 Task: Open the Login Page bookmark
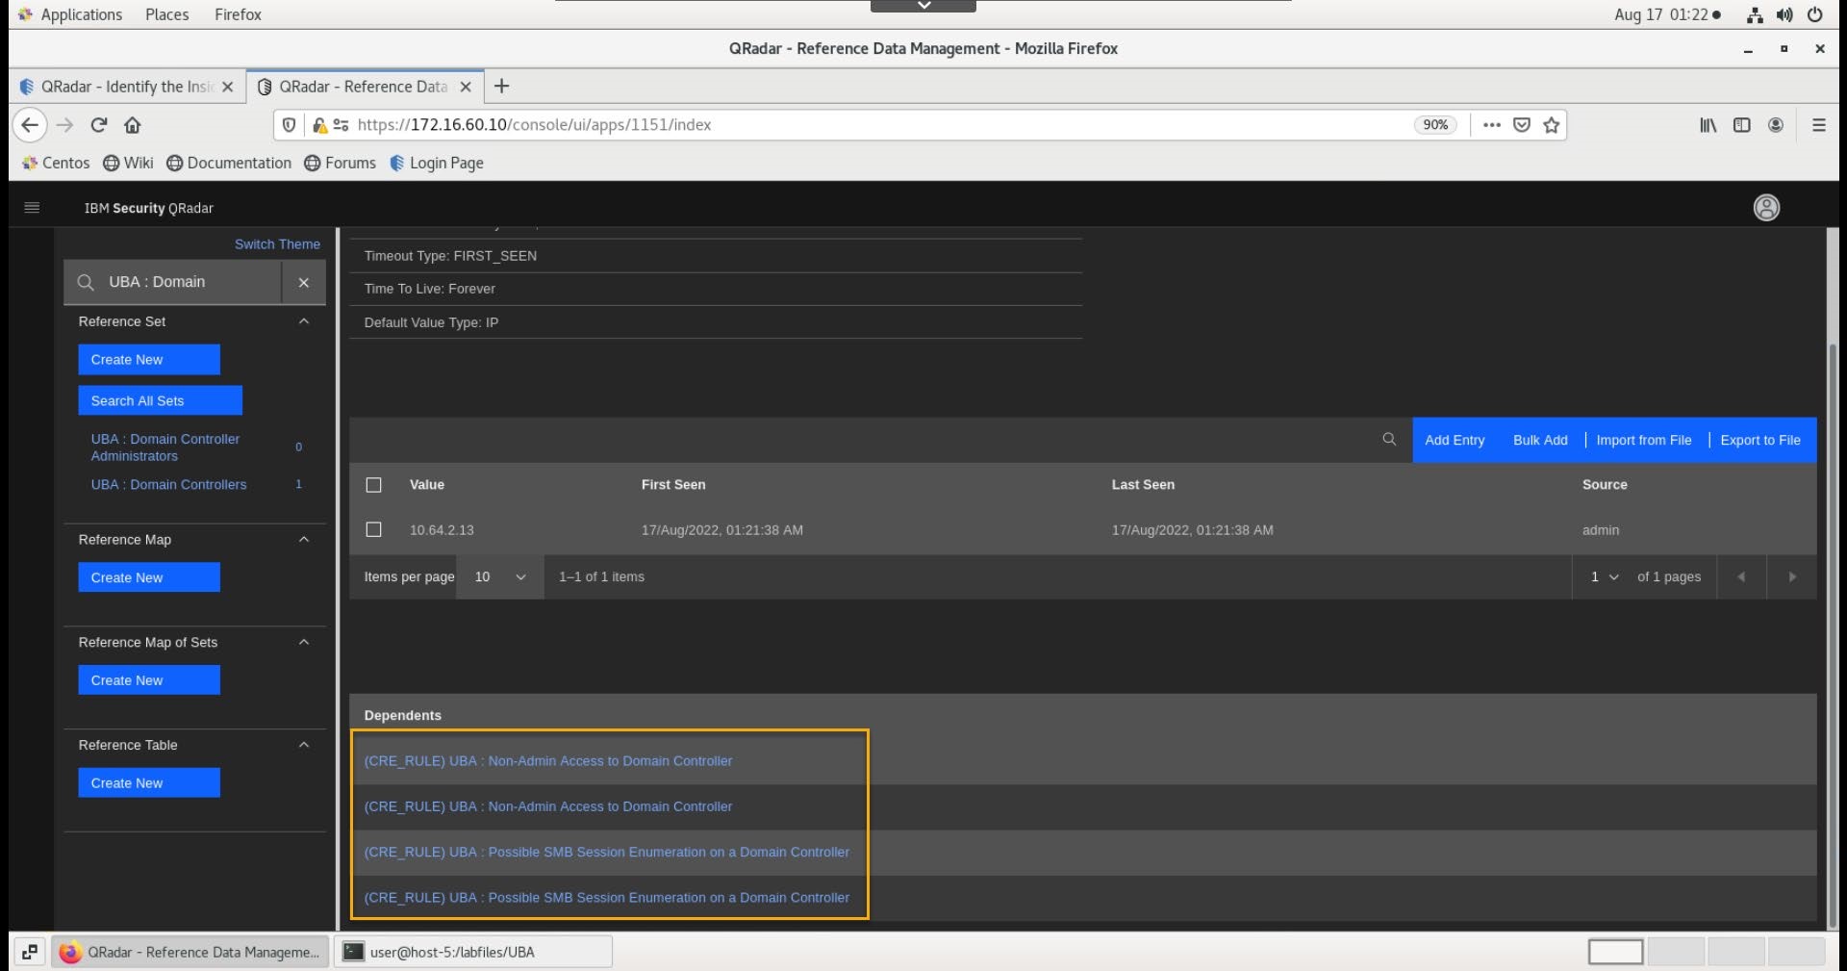click(x=437, y=163)
